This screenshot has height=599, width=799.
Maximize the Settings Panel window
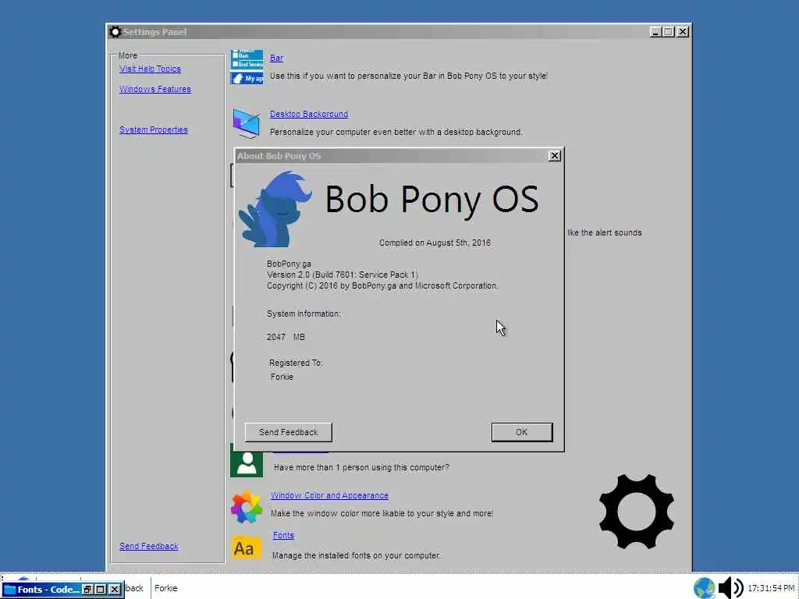(668, 31)
